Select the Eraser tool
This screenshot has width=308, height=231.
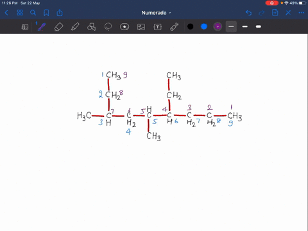pyautogui.click(x=58, y=27)
